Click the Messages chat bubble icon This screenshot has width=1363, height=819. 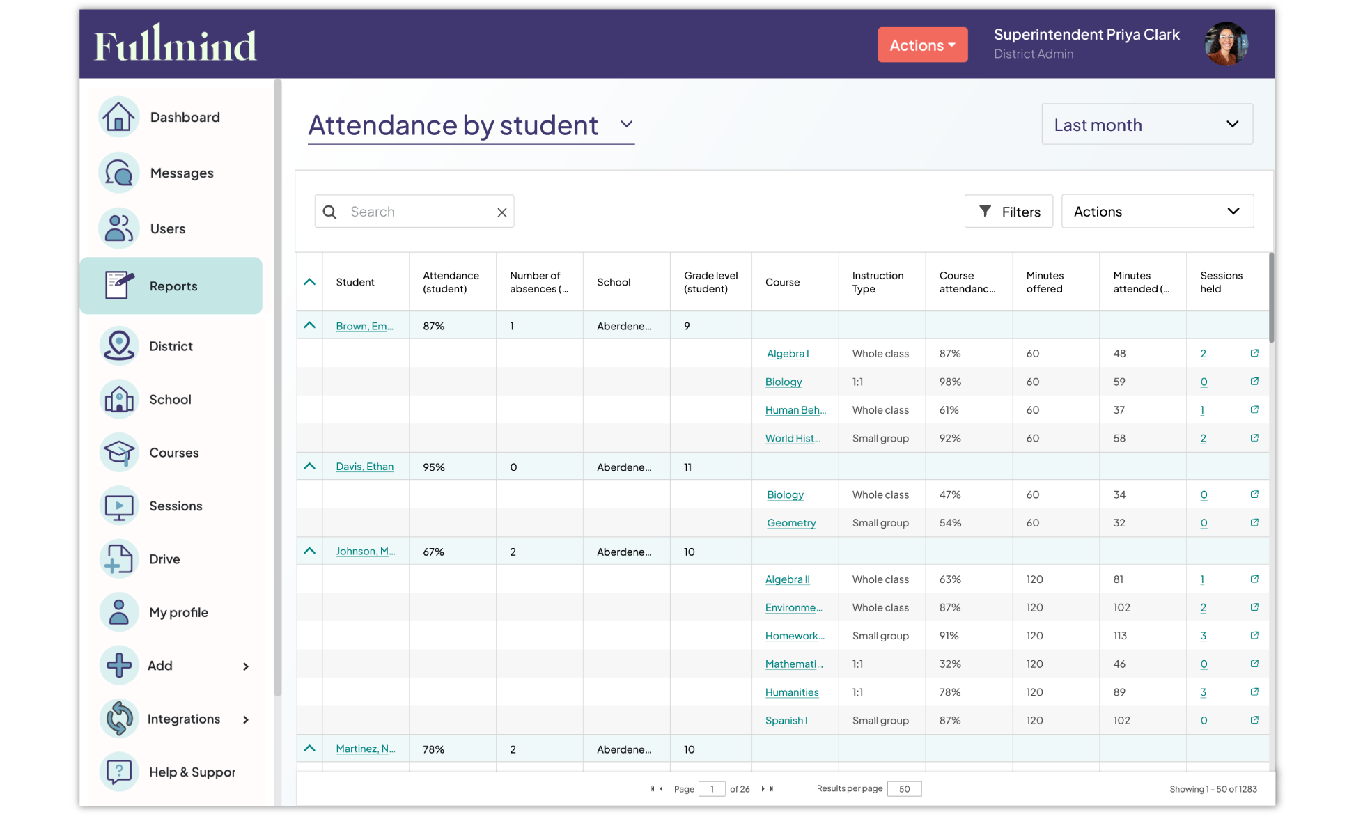119,173
